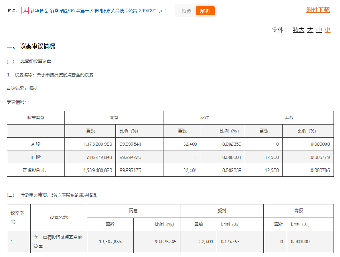Select the 预览 preview toggle option
340x257 pixels.
186,10
